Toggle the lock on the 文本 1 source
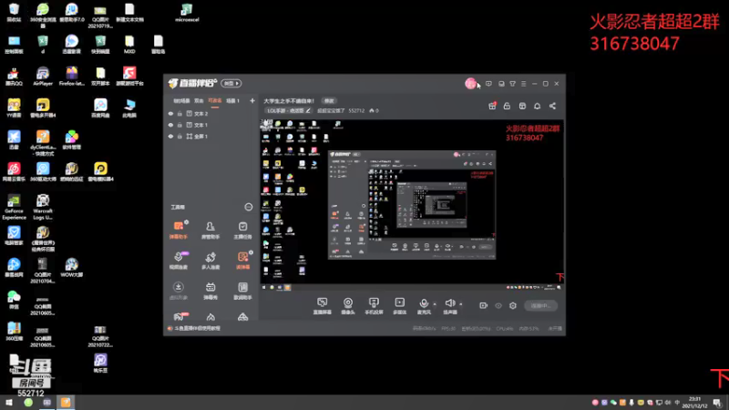Screen dimensions: 729x410 [180, 125]
